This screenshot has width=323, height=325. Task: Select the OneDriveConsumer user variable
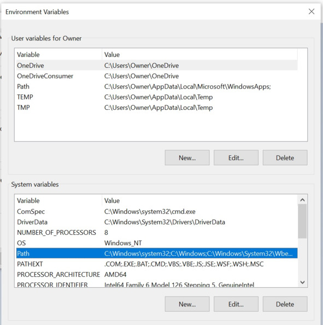click(x=157, y=76)
